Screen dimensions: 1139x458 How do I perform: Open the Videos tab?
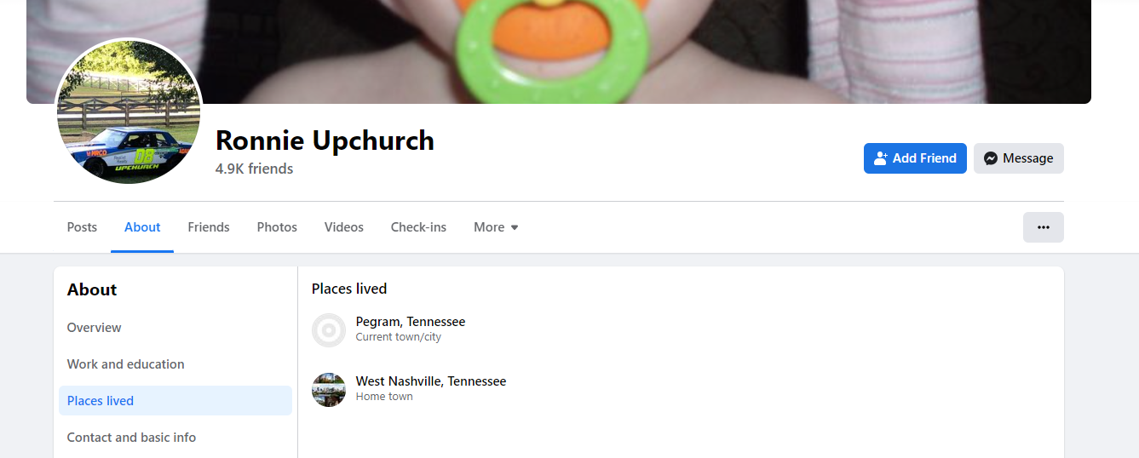344,227
